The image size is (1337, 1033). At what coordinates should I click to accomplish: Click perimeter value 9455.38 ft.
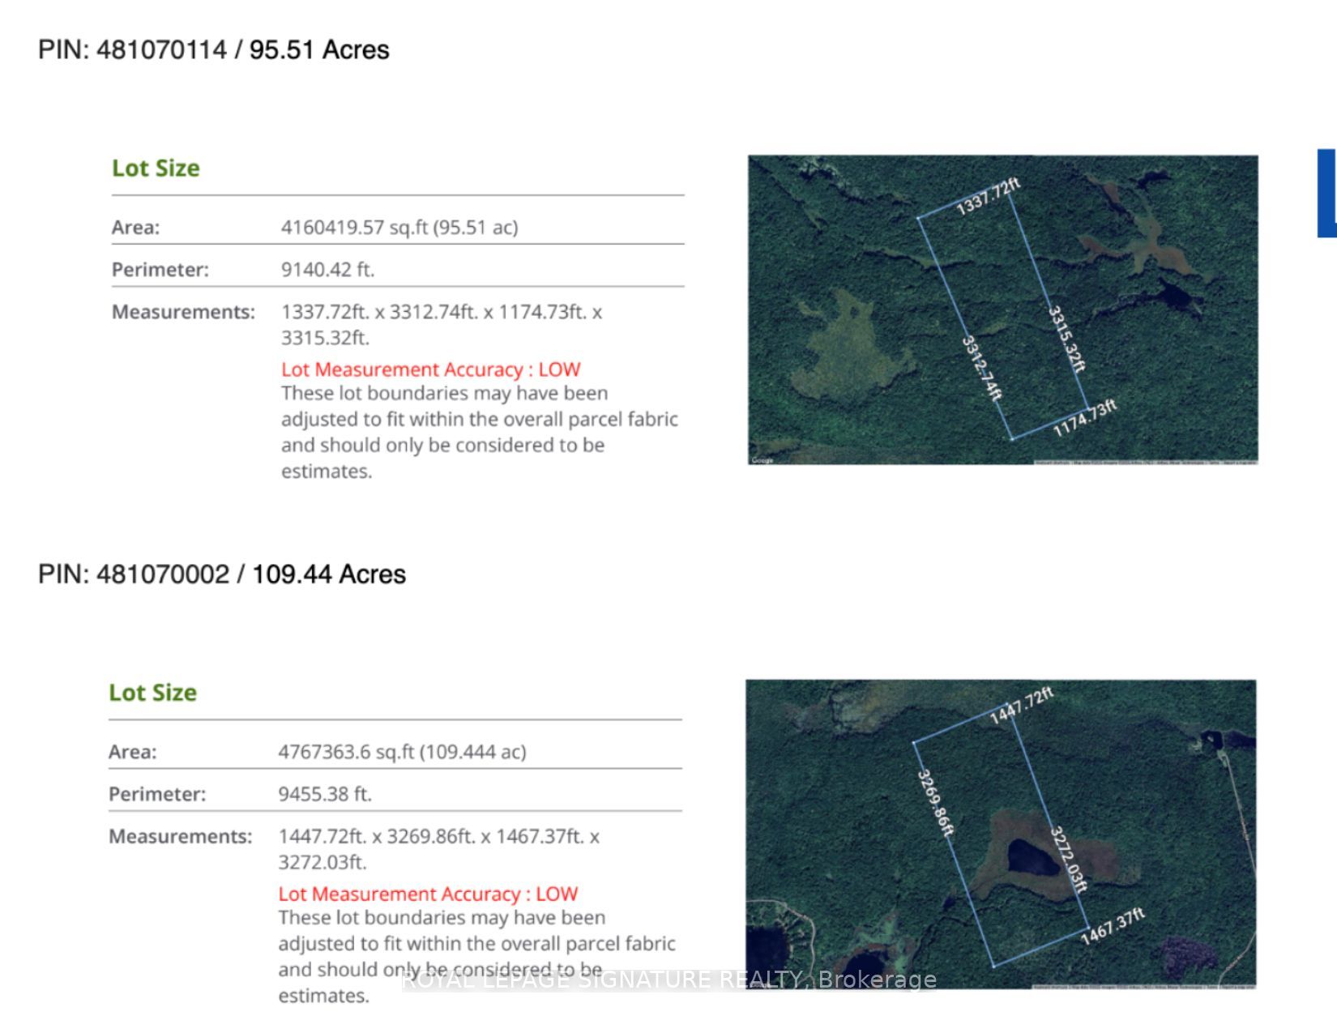pos(325,793)
